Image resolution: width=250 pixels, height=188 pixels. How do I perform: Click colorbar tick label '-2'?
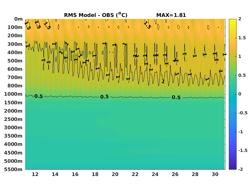(241, 169)
